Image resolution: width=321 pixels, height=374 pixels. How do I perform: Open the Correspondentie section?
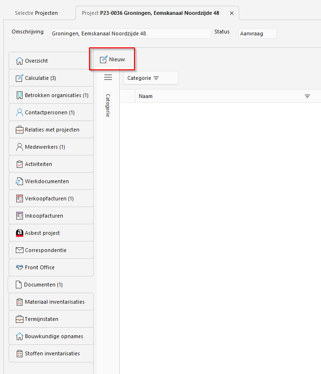coord(51,250)
